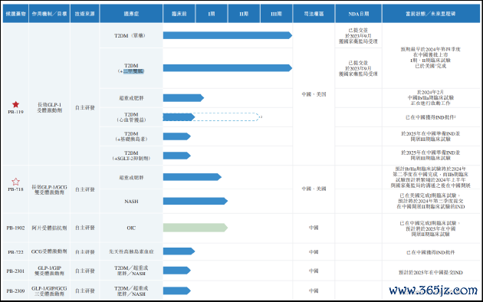Click the III期 column header
The image size is (483, 302).
click(x=276, y=14)
